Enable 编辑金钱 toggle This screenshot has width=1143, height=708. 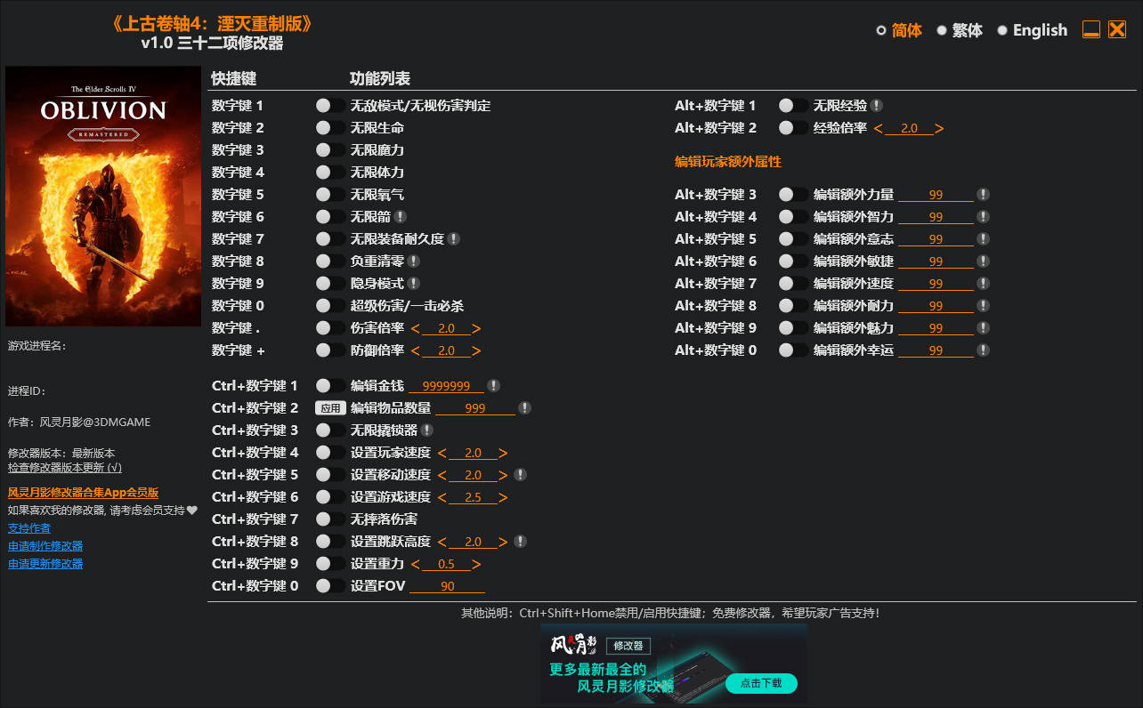(x=330, y=385)
